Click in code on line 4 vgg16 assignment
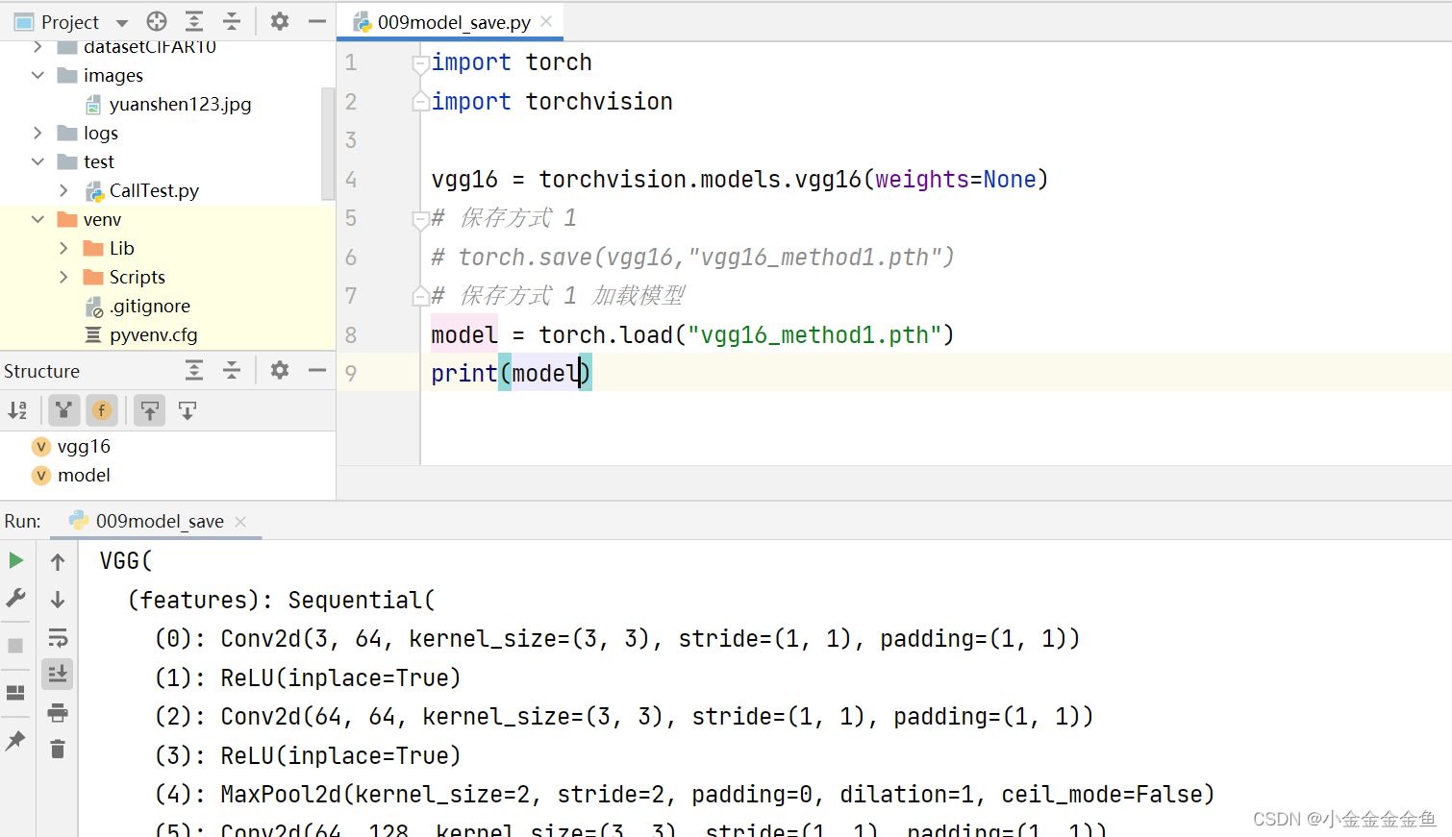This screenshot has height=837, width=1452. click(739, 179)
